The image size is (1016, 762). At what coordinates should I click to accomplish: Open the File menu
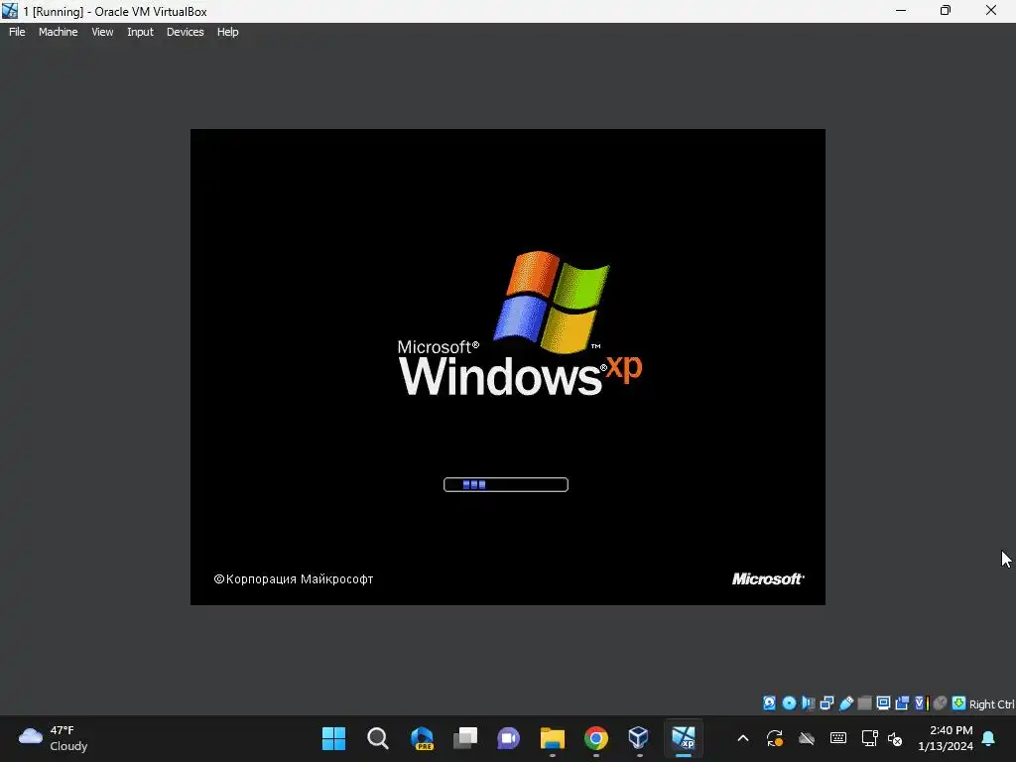(x=17, y=32)
